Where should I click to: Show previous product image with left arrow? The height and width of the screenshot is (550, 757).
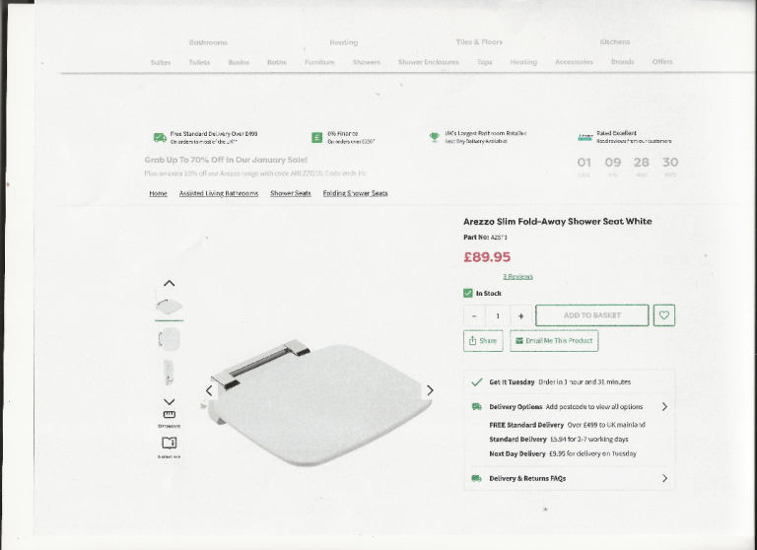point(209,390)
